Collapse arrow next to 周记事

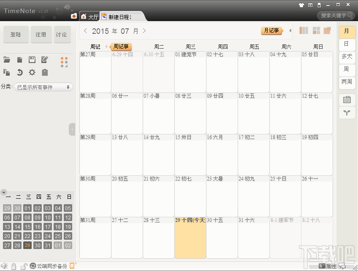[x=106, y=47]
